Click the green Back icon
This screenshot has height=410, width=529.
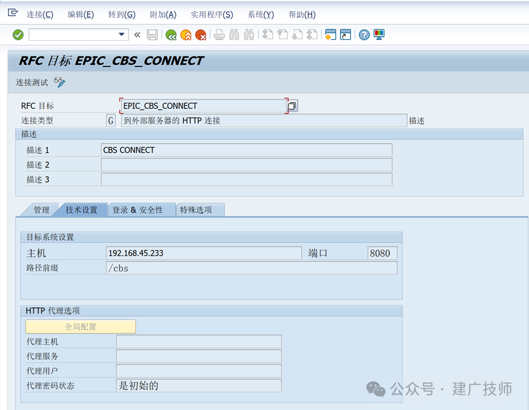pos(171,35)
